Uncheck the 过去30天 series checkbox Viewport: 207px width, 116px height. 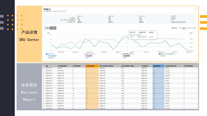47,54
